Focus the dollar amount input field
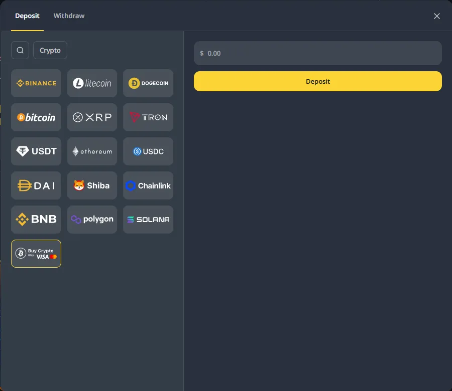The height and width of the screenshot is (391, 452). pos(318,53)
